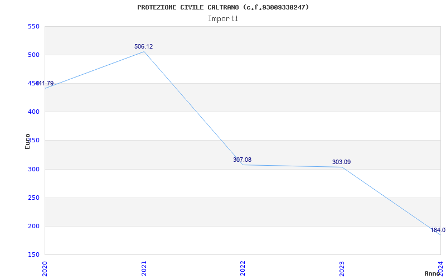Click the 303.09 value label
Viewport: 446px width, 279px height.
tap(341, 162)
